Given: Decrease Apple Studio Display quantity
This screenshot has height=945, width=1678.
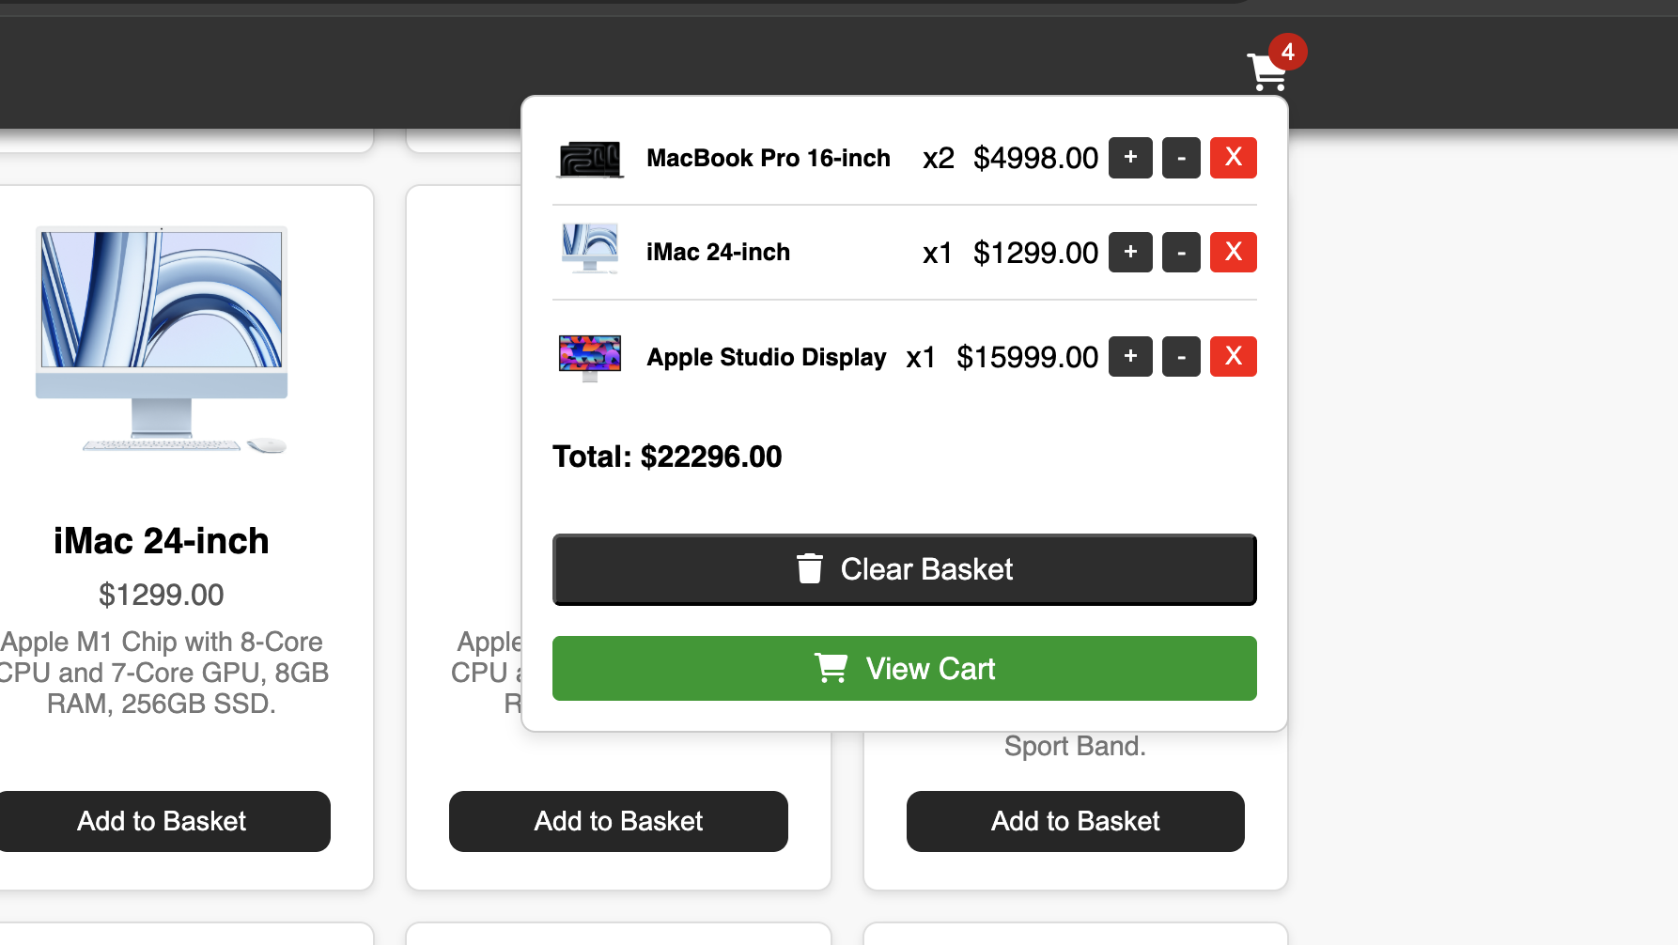Looking at the screenshot, I should point(1181,357).
